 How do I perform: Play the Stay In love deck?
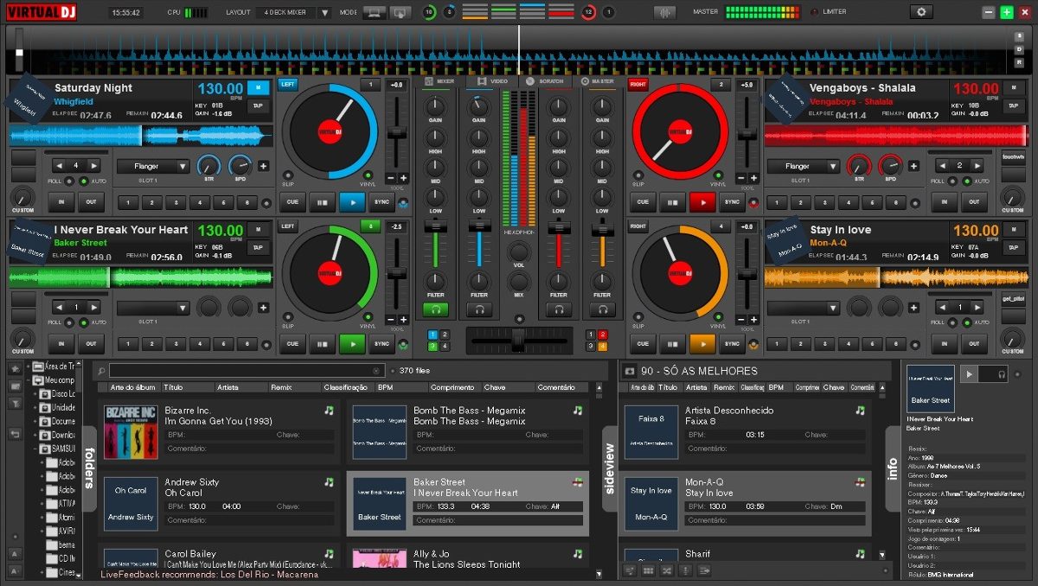click(702, 343)
